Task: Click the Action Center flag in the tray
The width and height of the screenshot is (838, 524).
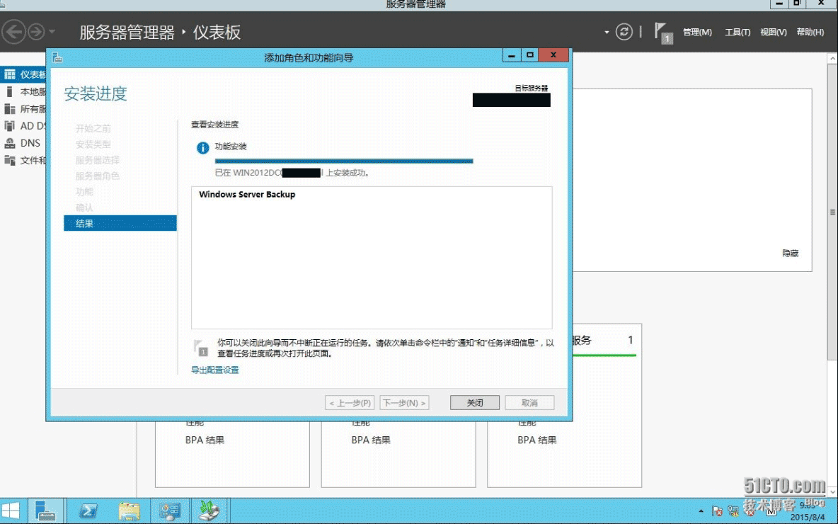Action: click(717, 511)
